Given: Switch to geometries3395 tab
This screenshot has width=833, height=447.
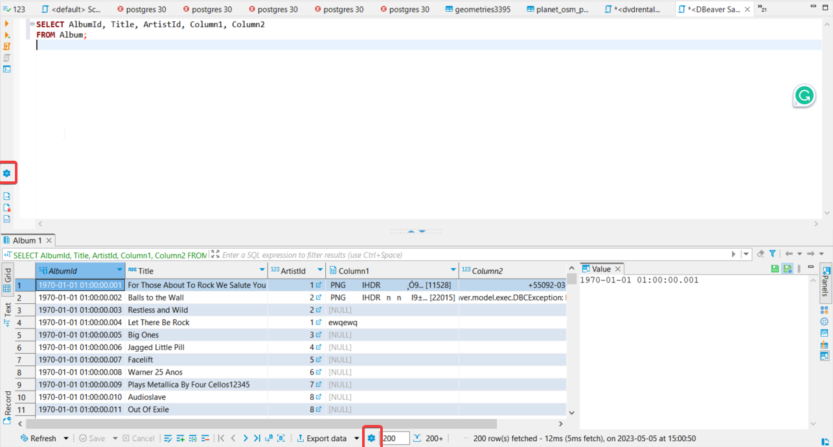Looking at the screenshot, I should [x=477, y=10].
